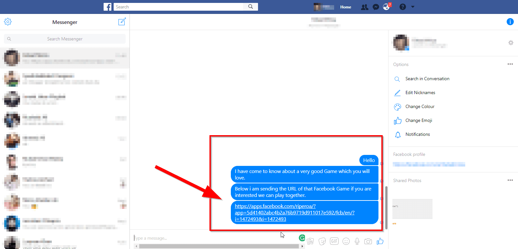Viewport: 518px width, 249px height.
Task: Click the magnifier icon beside Search in Conversation
Action: [397, 79]
